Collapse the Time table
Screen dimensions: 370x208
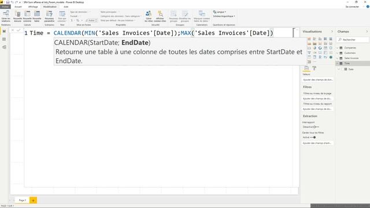(x=338, y=63)
